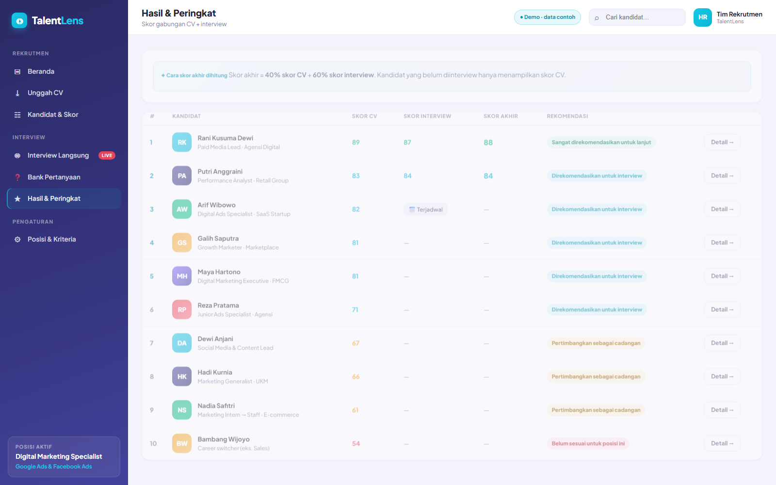The width and height of the screenshot is (776, 485).
Task: Click the Demo data contoh badge
Action: pos(548,17)
